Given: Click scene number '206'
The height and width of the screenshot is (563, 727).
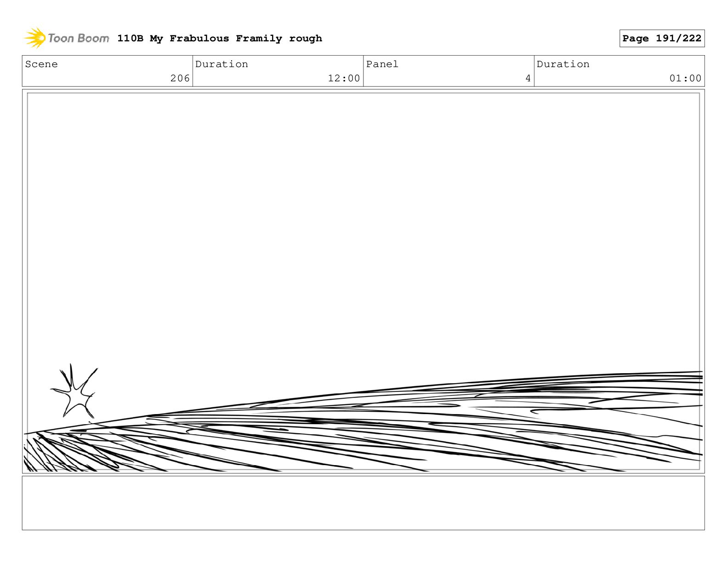Looking at the screenshot, I should click(180, 79).
